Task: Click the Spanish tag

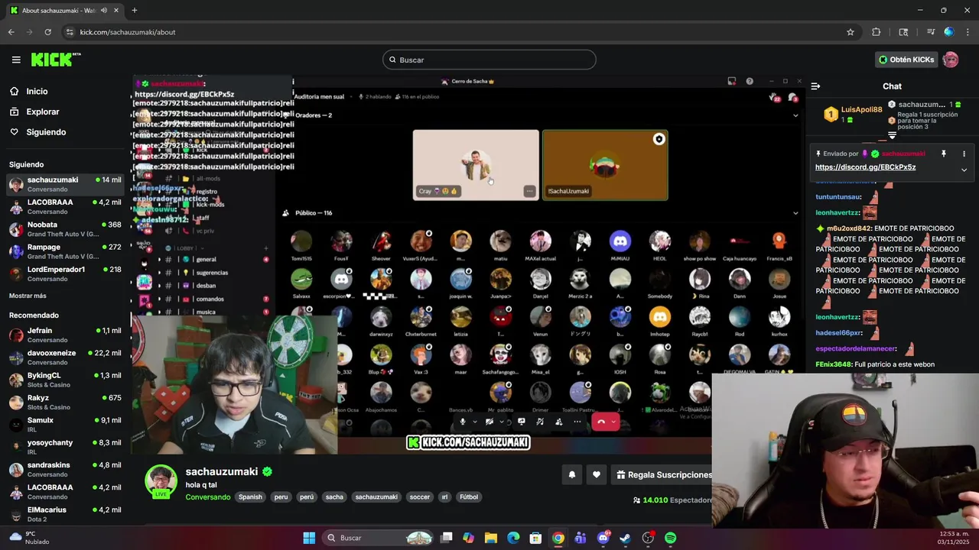Action: coord(250,497)
